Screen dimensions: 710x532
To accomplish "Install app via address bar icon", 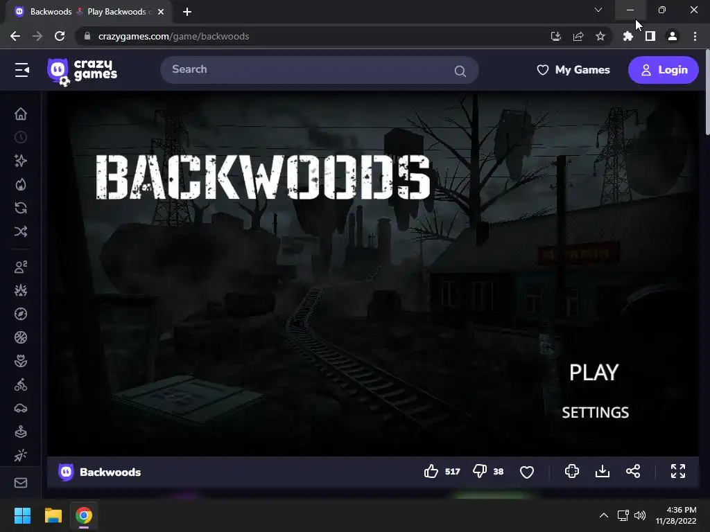I will pyautogui.click(x=555, y=36).
